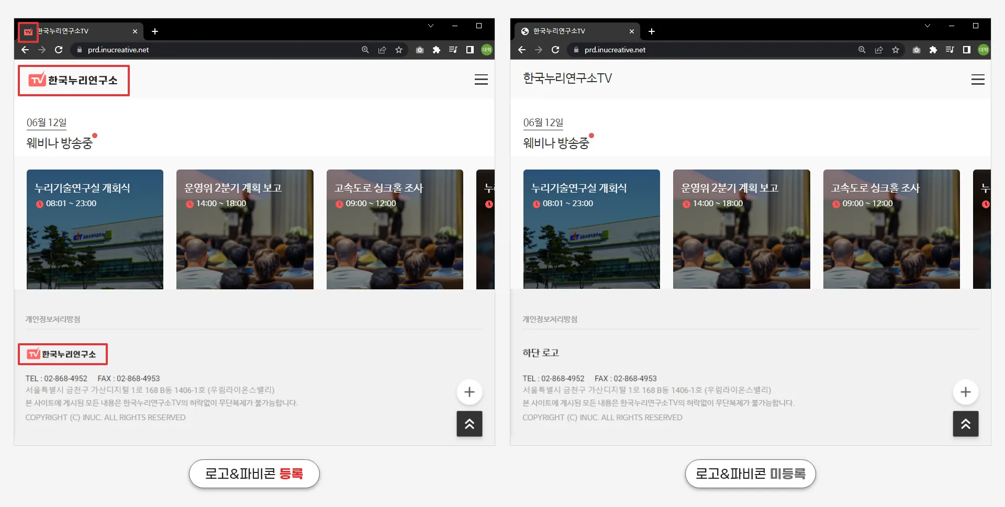This screenshot has height=507, width=1005.
Task: Select 06월 12일 date on left page
Action: pyautogui.click(x=47, y=122)
